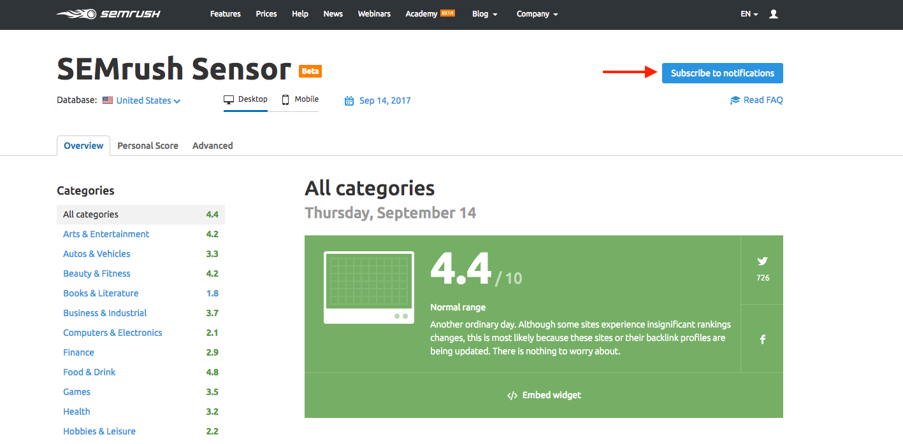The image size is (903, 444).
Task: Click the mobile phone icon
Action: 285,100
